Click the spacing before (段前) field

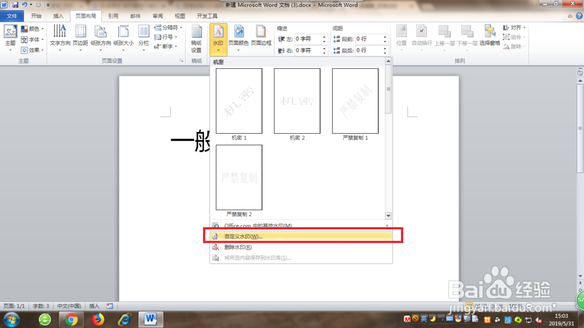coord(369,39)
